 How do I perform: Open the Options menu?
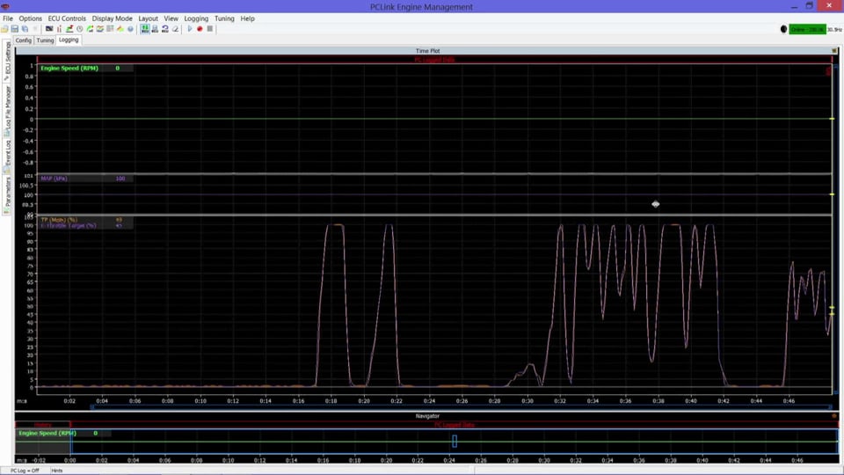[30, 18]
